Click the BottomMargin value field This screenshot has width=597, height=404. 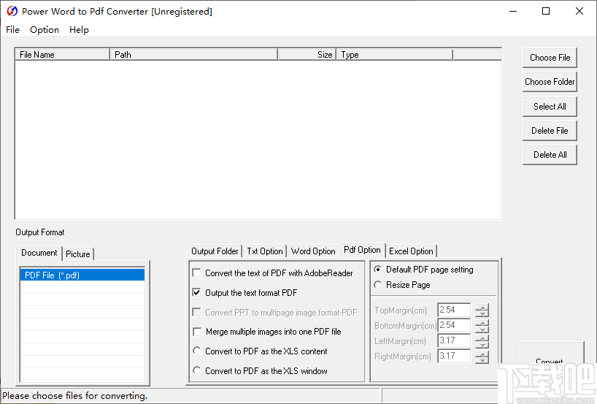[454, 325]
